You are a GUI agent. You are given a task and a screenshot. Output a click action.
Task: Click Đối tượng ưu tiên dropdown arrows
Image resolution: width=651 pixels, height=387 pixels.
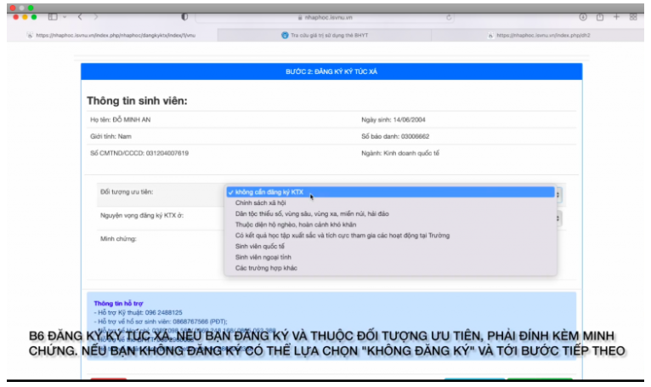(558, 195)
